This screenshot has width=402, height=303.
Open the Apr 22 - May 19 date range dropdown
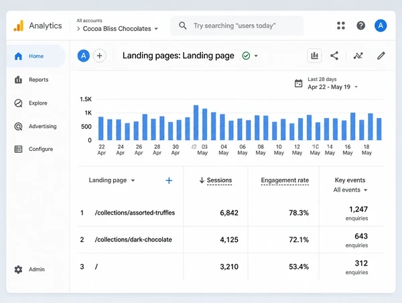(332, 87)
